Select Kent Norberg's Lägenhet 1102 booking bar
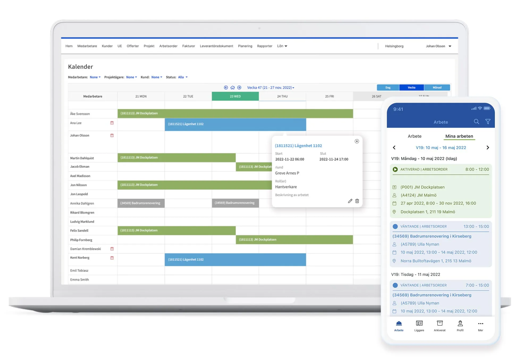 coord(235,260)
